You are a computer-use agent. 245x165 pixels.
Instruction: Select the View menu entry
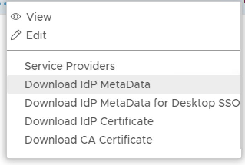pos(38,17)
